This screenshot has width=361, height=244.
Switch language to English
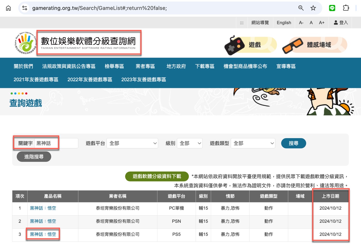point(284,23)
